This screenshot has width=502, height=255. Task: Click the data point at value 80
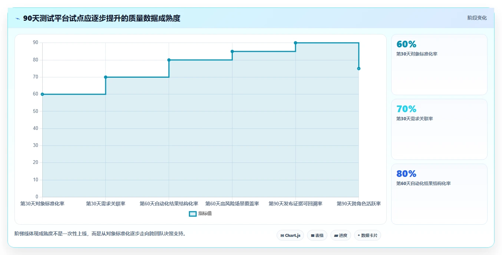click(x=169, y=60)
